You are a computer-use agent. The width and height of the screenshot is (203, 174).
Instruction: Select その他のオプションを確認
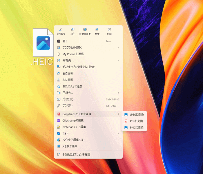[x=88, y=155]
